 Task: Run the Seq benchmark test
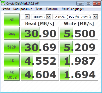pos(12,33)
